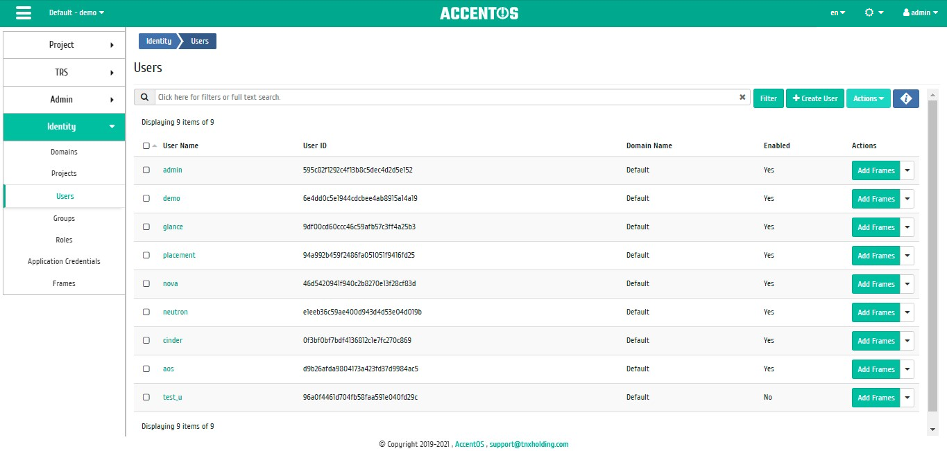
Task: Check the test_u user row checkbox
Action: 146,397
